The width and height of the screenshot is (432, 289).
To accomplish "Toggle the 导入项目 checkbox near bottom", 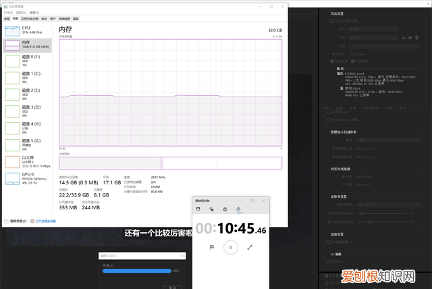I will coord(327,283).
